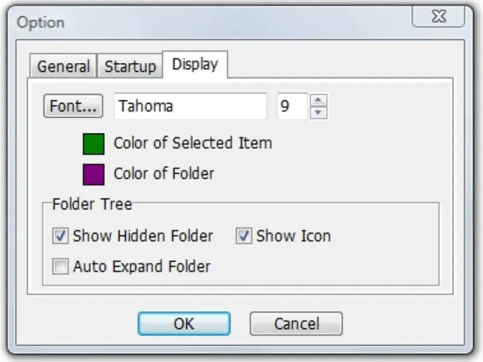Select the Display tab
Viewport: 483px width, 362px height.
(x=194, y=65)
